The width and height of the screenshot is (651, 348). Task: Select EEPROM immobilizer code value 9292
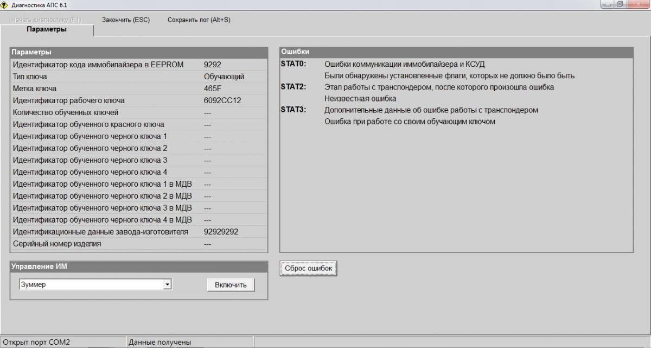(x=213, y=65)
